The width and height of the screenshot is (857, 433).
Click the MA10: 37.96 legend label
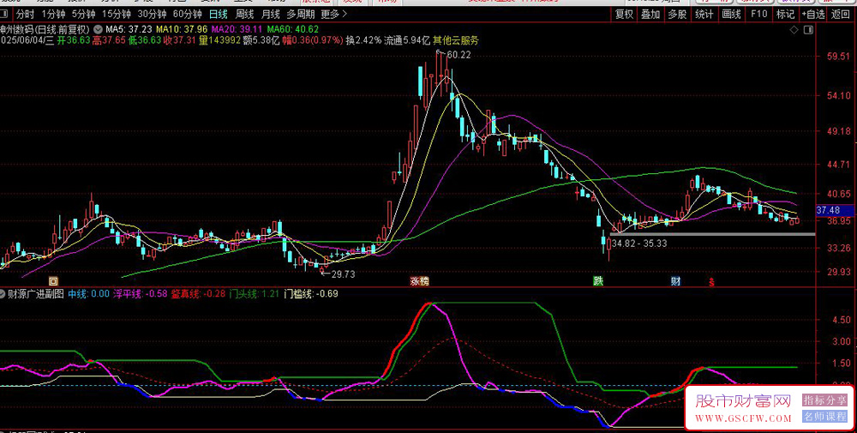pyautogui.click(x=182, y=29)
